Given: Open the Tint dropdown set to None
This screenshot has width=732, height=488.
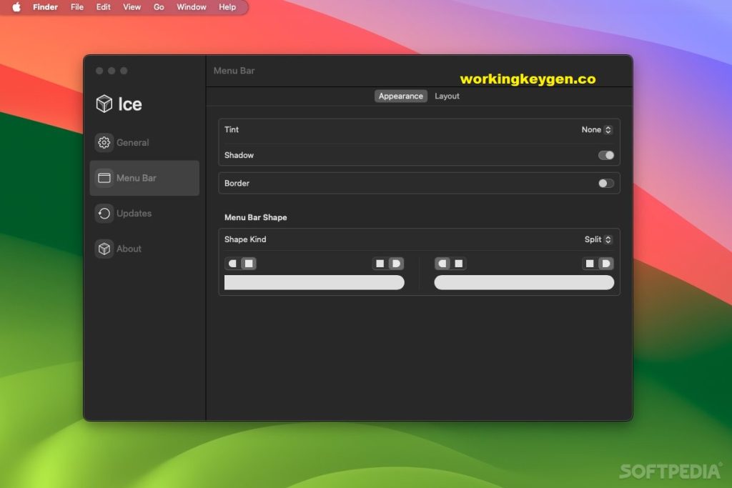Looking at the screenshot, I should click(x=596, y=129).
